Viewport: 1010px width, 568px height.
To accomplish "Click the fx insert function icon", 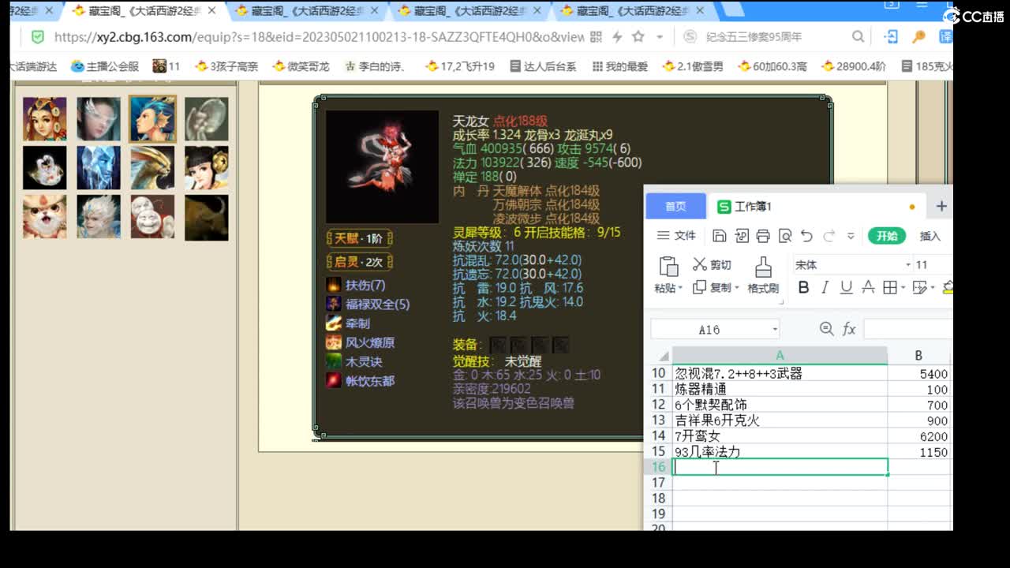I will pos(850,329).
